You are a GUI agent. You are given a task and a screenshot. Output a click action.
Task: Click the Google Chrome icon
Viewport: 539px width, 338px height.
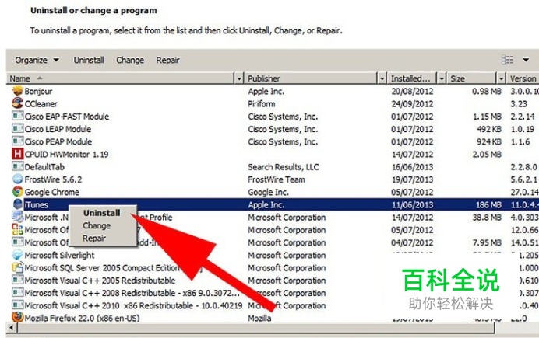tap(17, 192)
